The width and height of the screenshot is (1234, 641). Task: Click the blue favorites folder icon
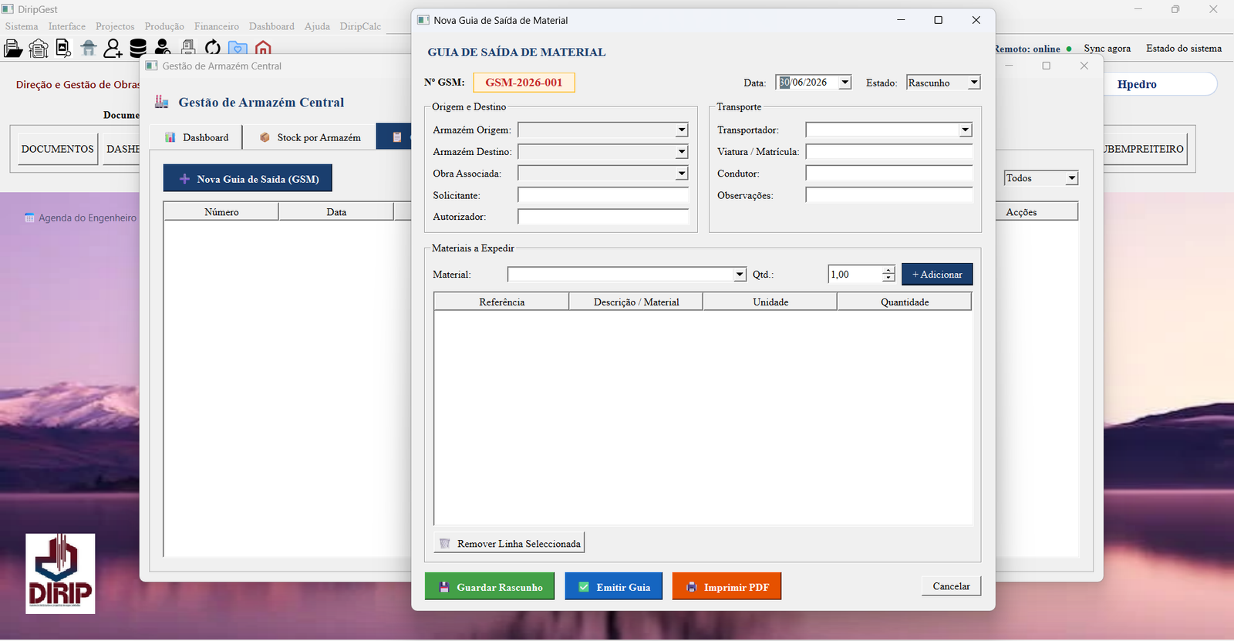tap(238, 49)
